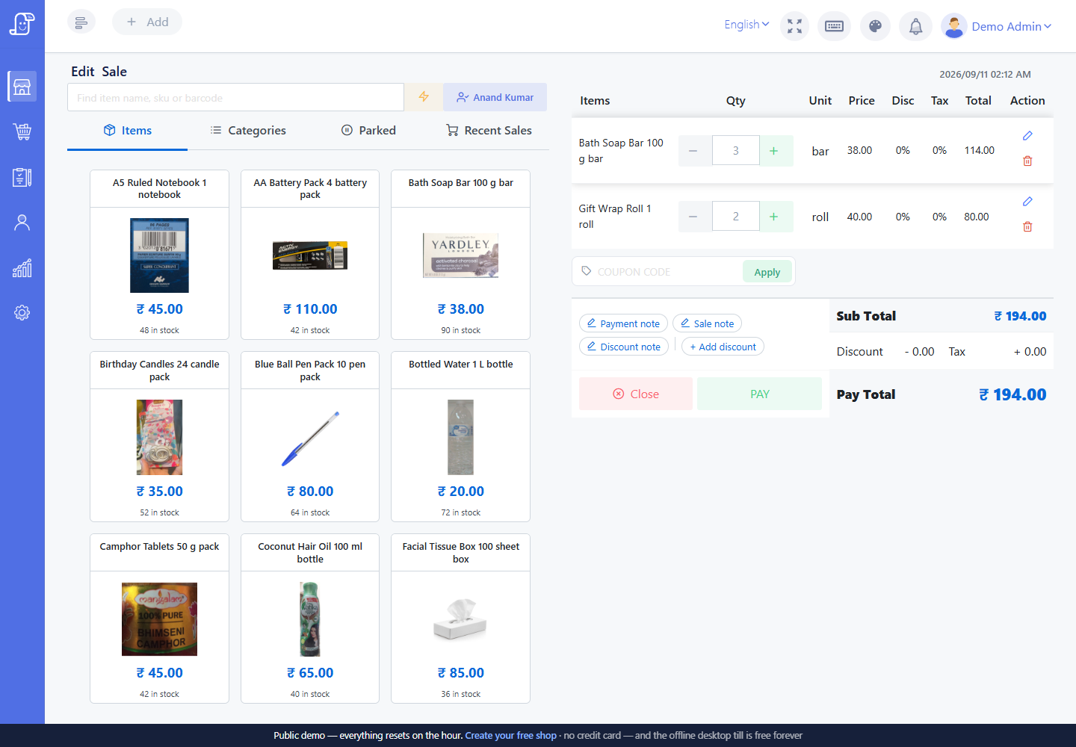Screen dimensions: 1076x747
Task: Open the English language dropdown
Action: 746,25
